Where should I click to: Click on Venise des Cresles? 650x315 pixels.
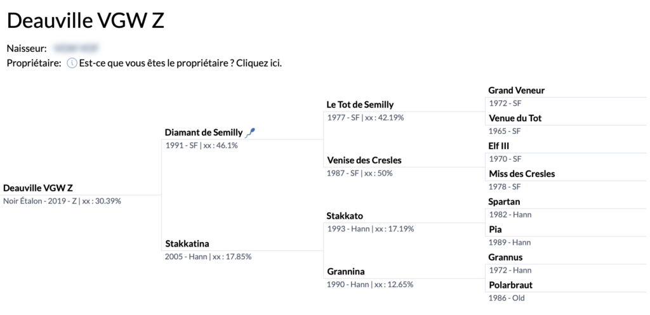tap(364, 160)
